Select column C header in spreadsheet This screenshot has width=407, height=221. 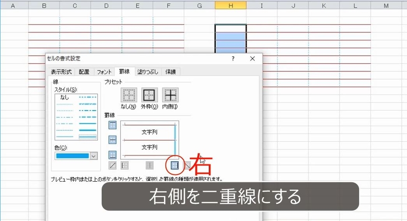tap(75, 5)
